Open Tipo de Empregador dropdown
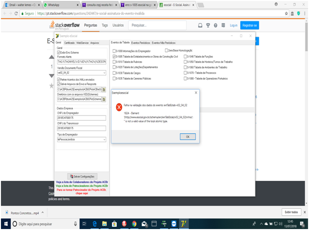The width and height of the screenshot is (309, 230). click(104, 139)
